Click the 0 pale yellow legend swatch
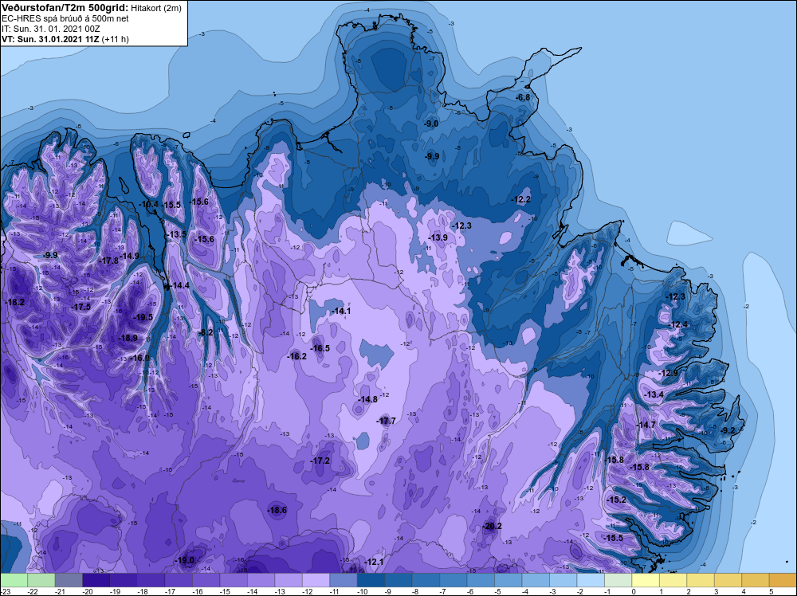This screenshot has height=596, width=797. [646, 580]
